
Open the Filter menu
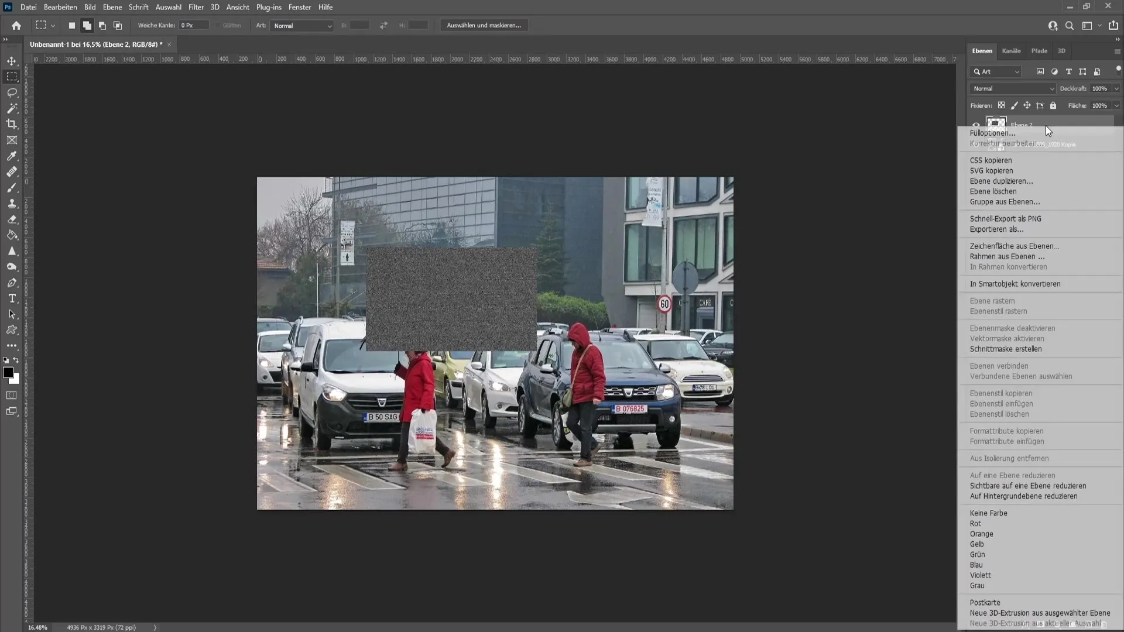(196, 7)
